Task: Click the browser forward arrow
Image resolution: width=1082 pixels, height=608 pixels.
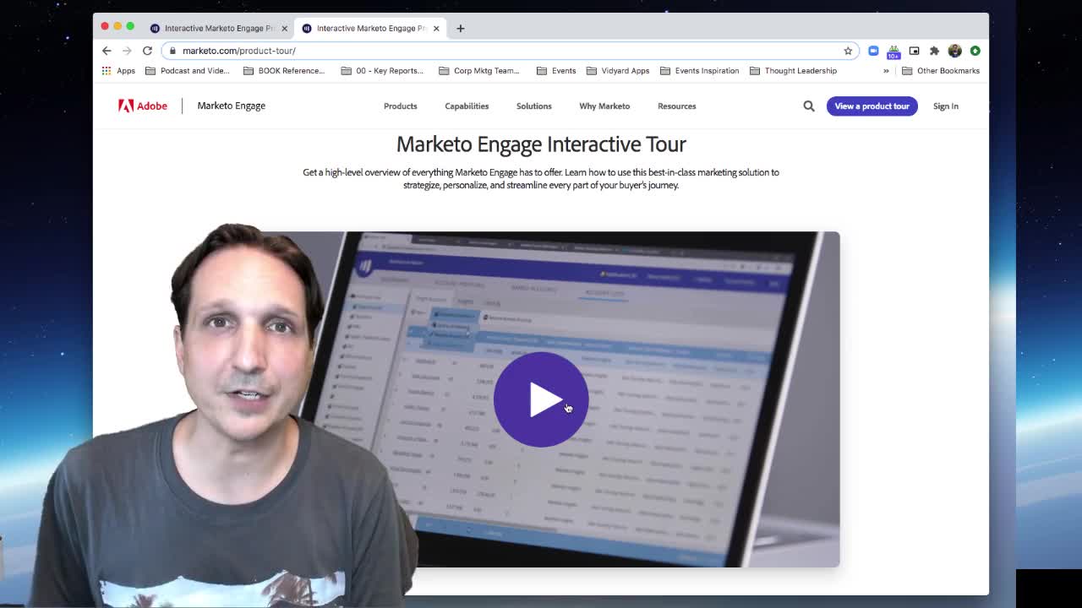Action: tap(127, 51)
